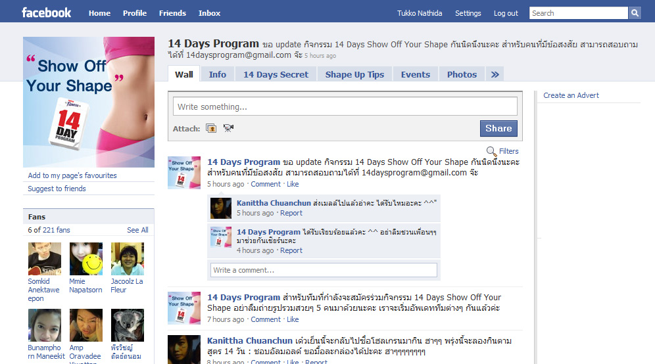This screenshot has height=364, width=655.
Task: Show more tabs with the double arrow
Action: click(x=495, y=74)
